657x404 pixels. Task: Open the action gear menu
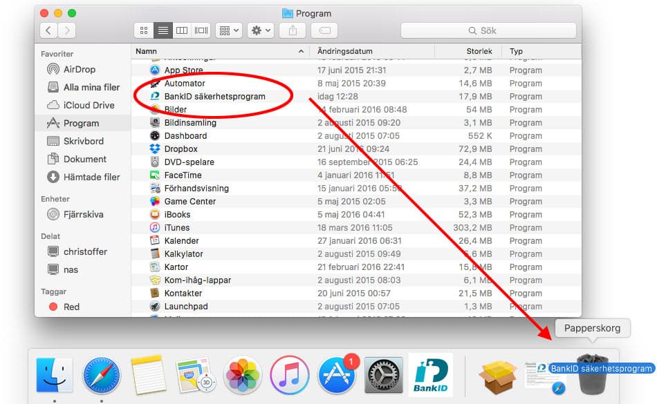[261, 30]
